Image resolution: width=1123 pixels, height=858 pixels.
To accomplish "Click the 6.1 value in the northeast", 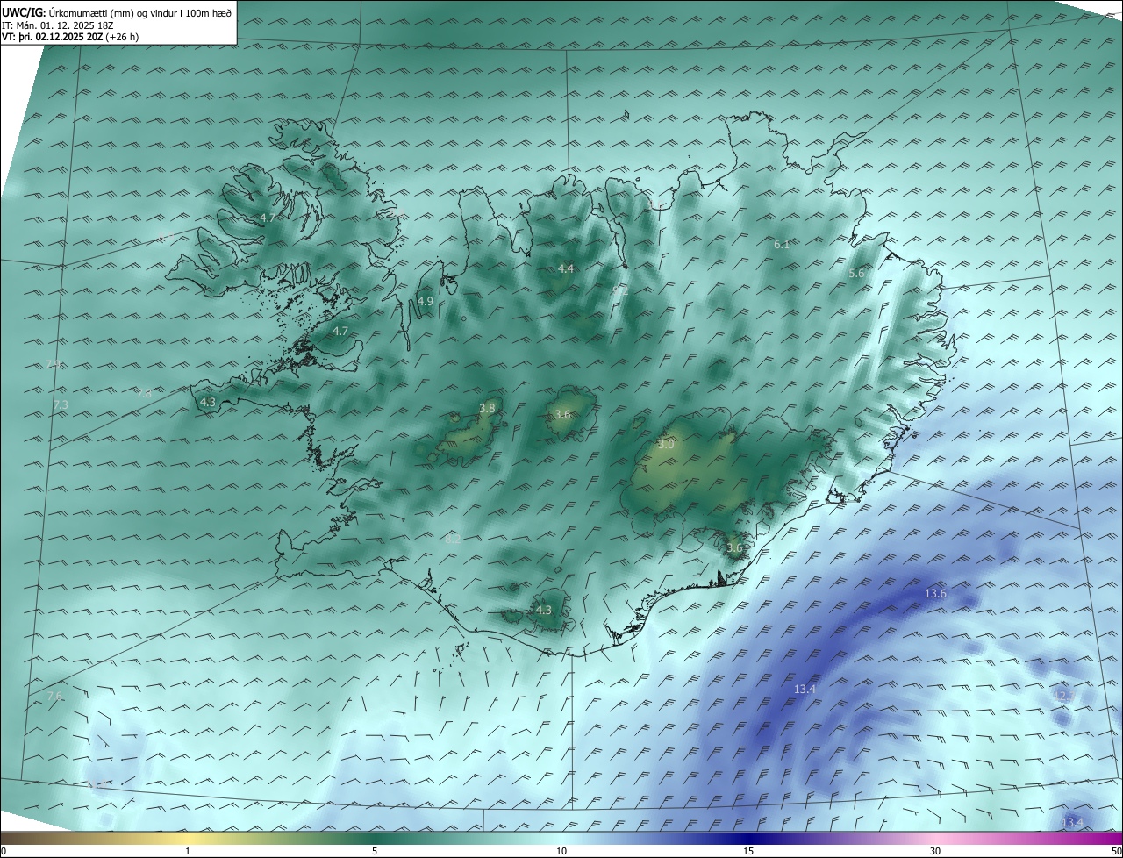I will click(x=782, y=245).
